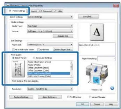Click the Cancel button
Image resolution: width=121 pixels, height=109 pixels.
97,104
